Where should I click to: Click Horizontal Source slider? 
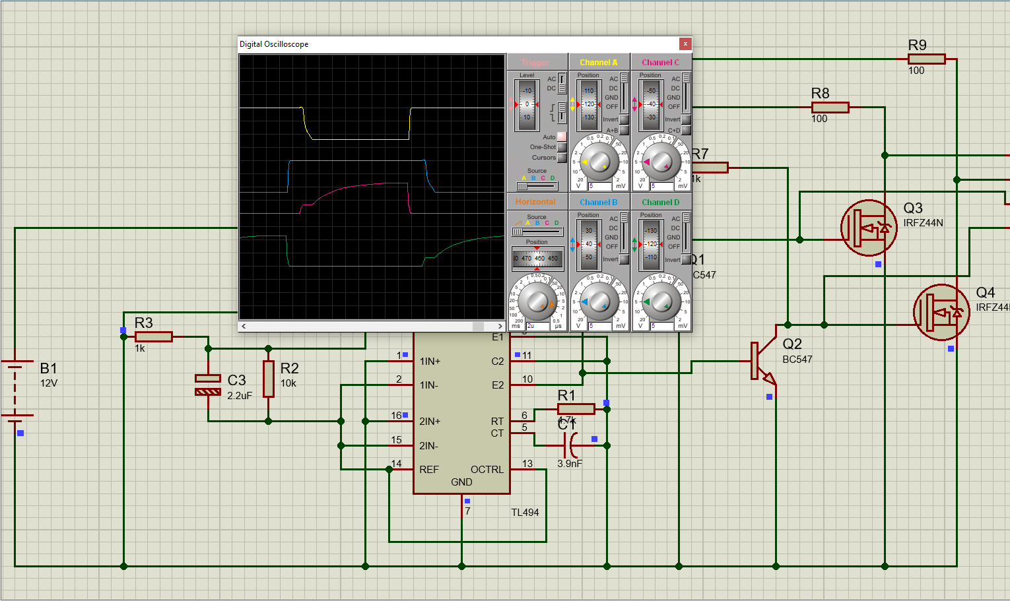coord(537,232)
